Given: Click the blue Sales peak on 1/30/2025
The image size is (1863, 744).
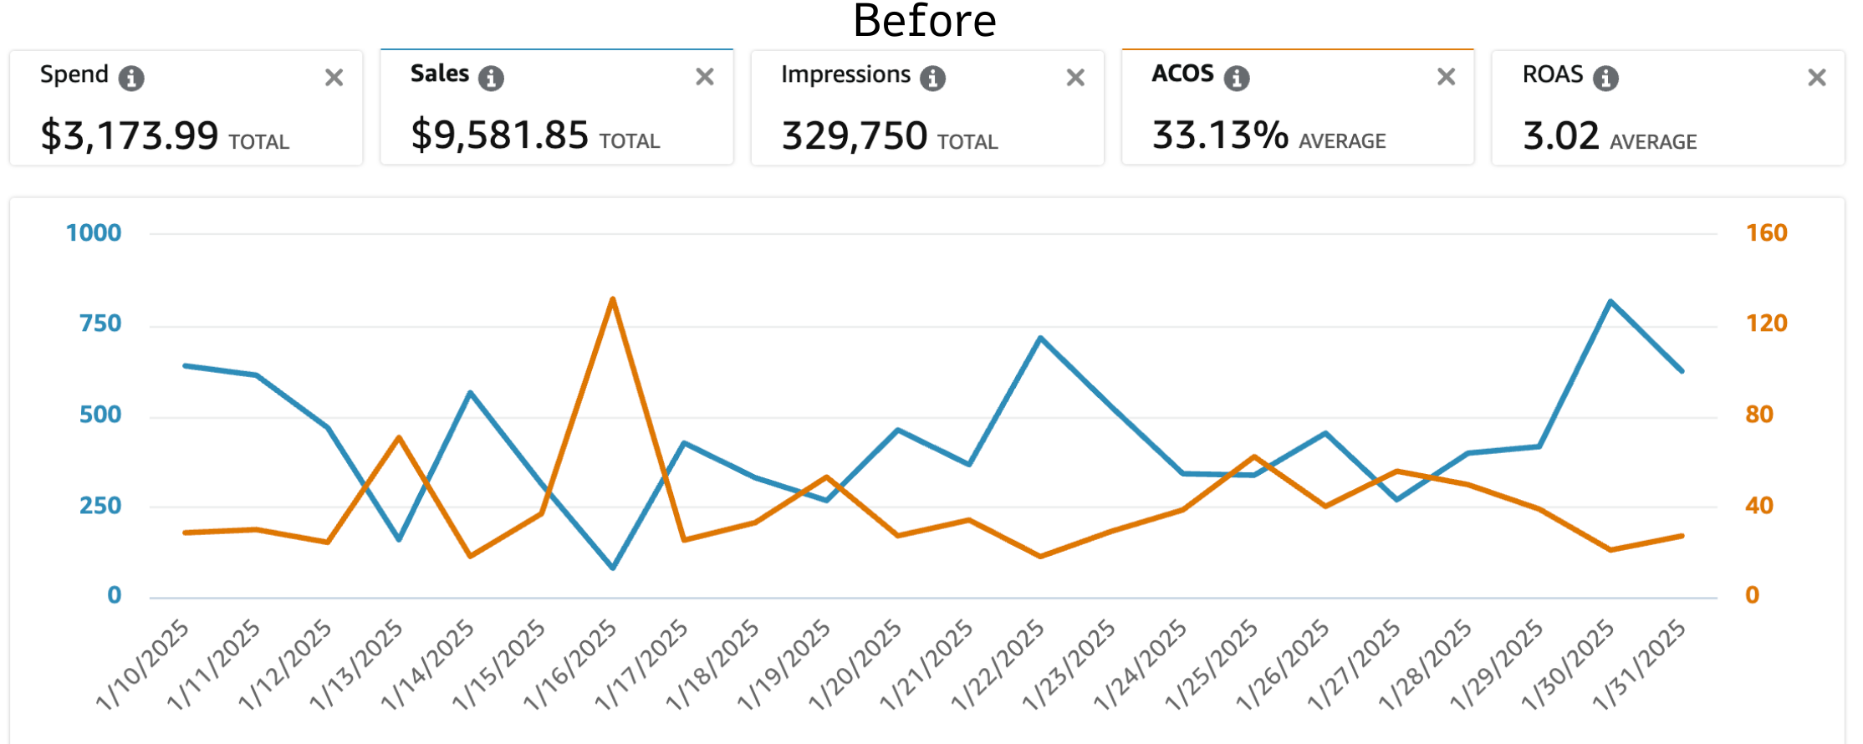Looking at the screenshot, I should point(1610,302).
